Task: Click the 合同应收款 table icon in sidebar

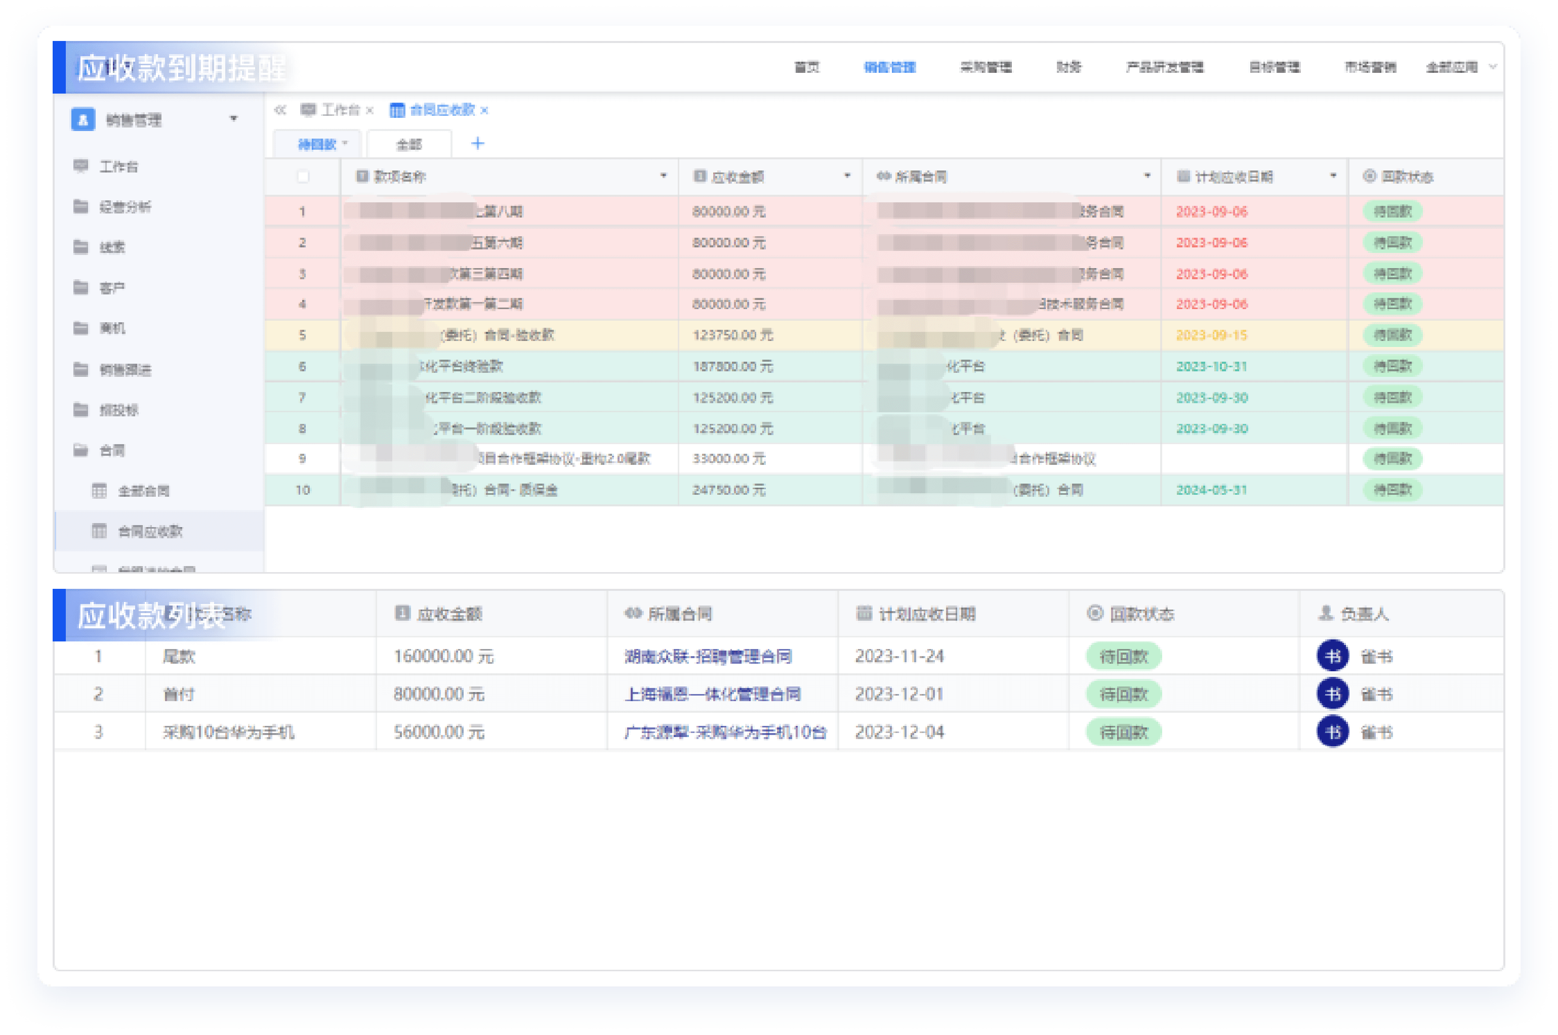Action: pos(99,531)
